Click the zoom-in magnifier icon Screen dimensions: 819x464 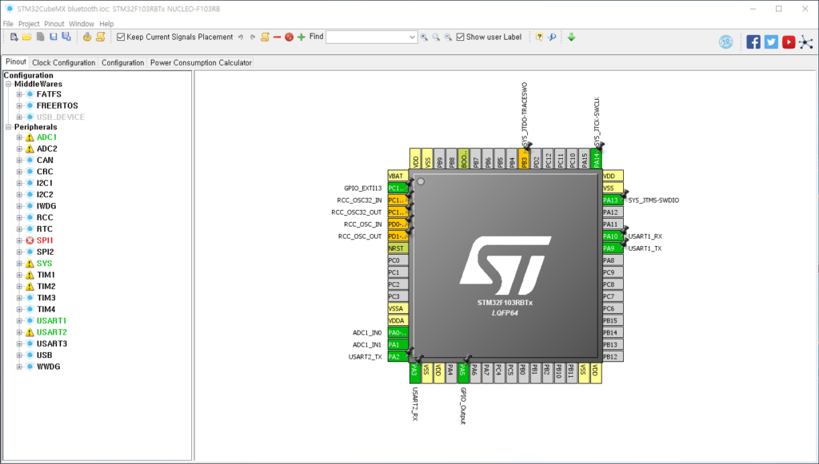point(423,37)
